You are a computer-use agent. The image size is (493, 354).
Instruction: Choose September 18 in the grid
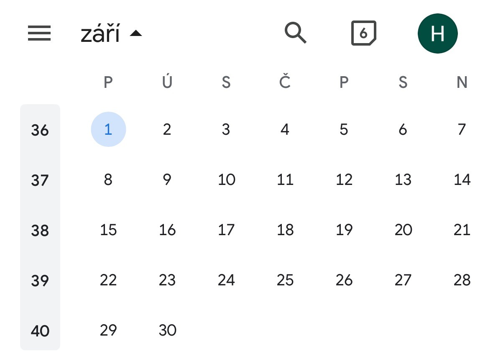[285, 230]
